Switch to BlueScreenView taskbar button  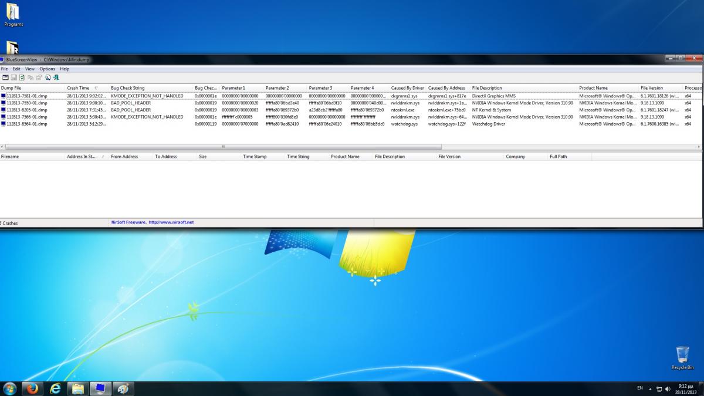click(100, 388)
